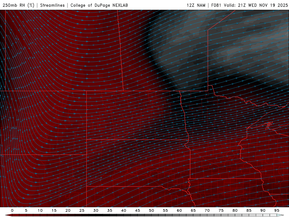Click the colorbar label "80"
The height and width of the screenshot is (217, 289).
235,210
